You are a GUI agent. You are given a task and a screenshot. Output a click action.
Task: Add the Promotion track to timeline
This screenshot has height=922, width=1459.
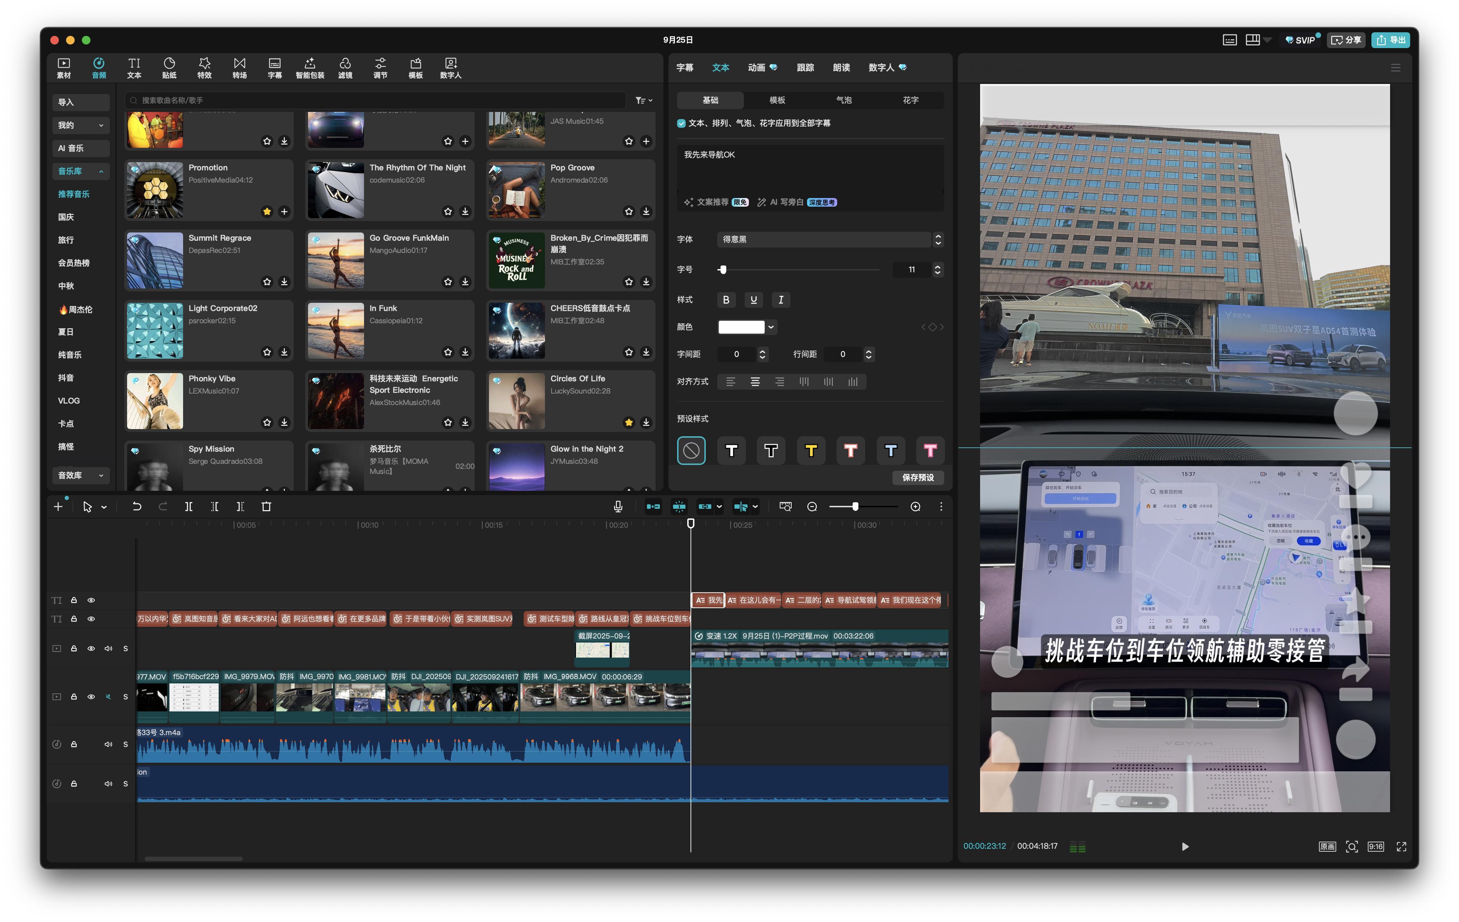point(284,211)
